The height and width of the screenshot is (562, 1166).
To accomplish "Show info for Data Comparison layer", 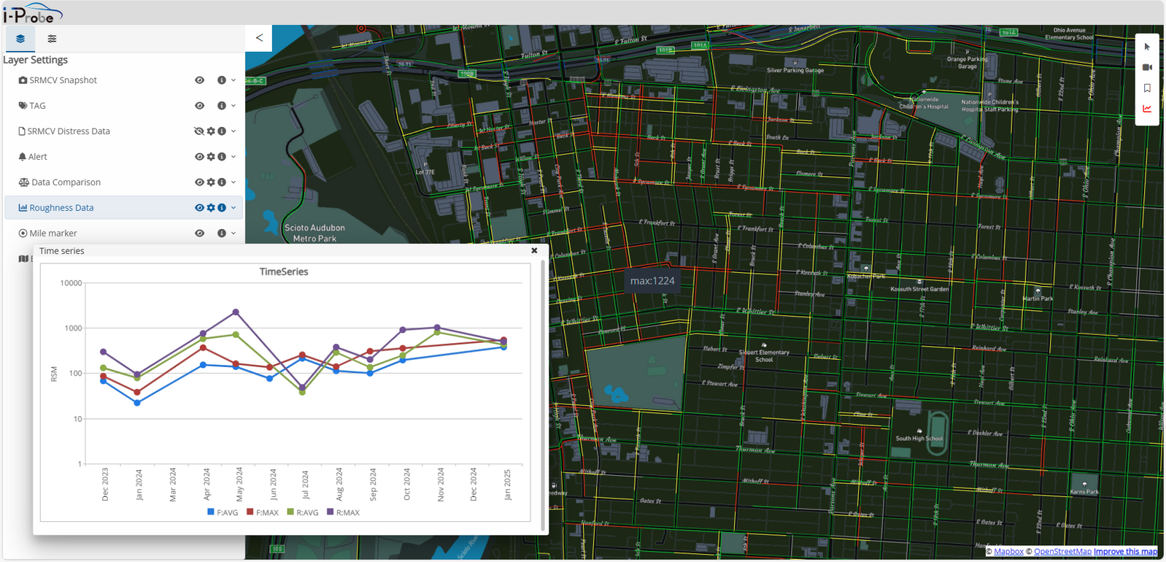I will click(x=222, y=182).
